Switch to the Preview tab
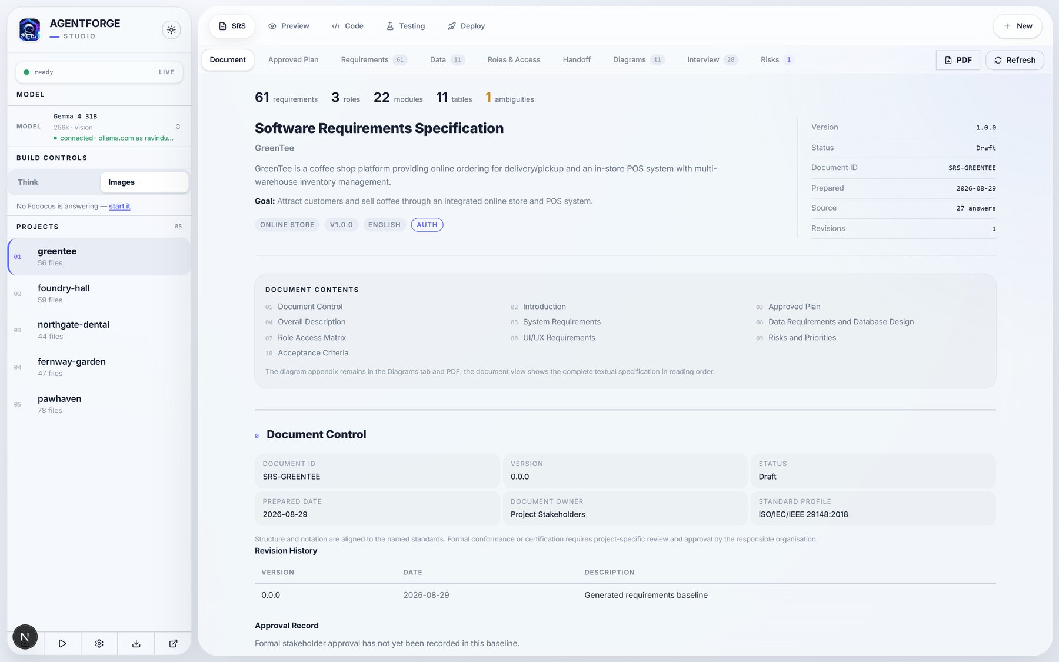 [x=288, y=26]
